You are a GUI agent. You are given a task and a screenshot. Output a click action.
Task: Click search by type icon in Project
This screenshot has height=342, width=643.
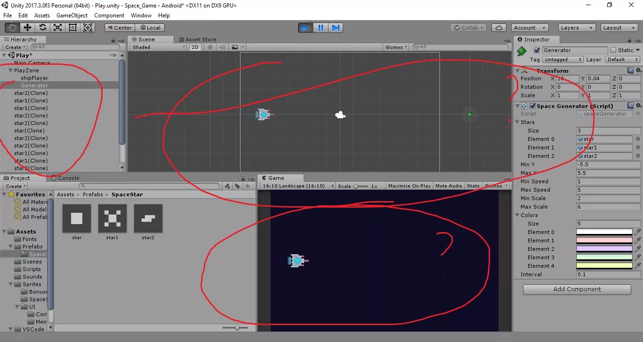[x=227, y=186]
